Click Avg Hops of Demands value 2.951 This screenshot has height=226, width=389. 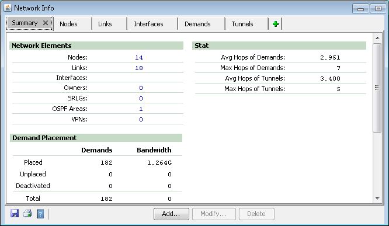330,58
